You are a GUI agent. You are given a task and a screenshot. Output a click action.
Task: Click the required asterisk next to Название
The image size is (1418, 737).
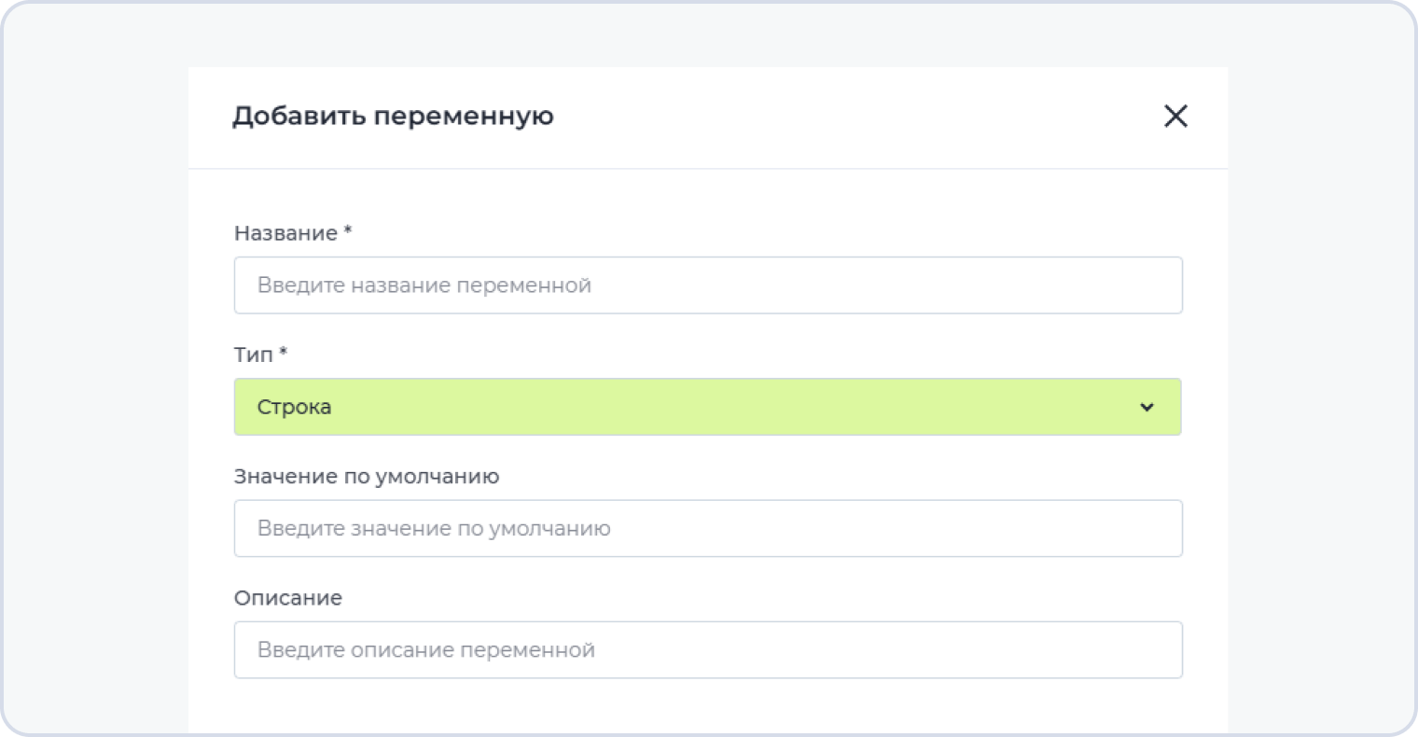(x=348, y=231)
